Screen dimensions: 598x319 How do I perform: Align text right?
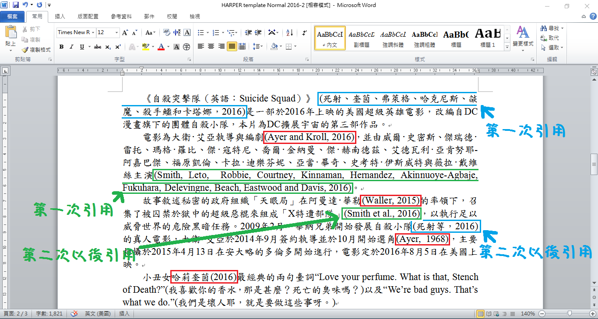221,46
